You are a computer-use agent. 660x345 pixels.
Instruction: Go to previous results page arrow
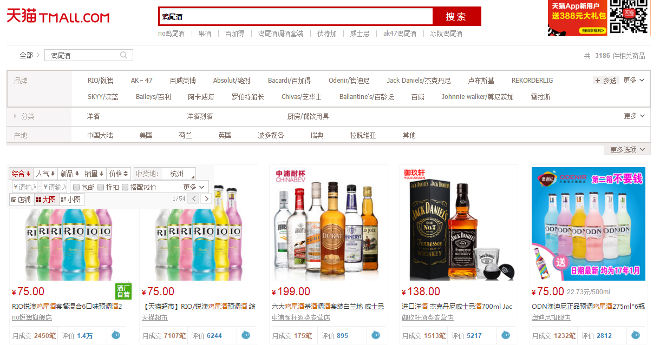click(194, 199)
